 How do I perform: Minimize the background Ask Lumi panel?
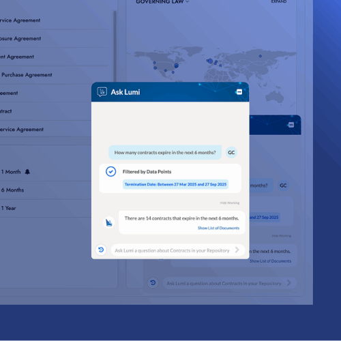pos(291,125)
